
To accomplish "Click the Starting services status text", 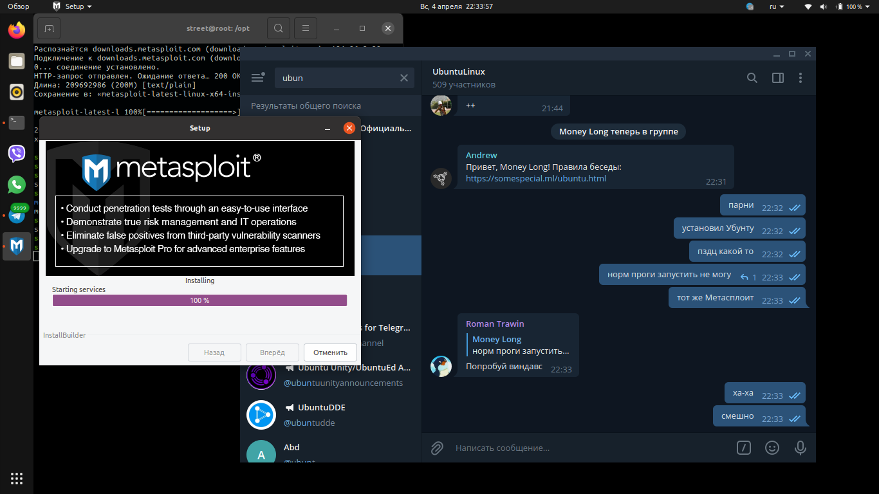I will pyautogui.click(x=79, y=289).
